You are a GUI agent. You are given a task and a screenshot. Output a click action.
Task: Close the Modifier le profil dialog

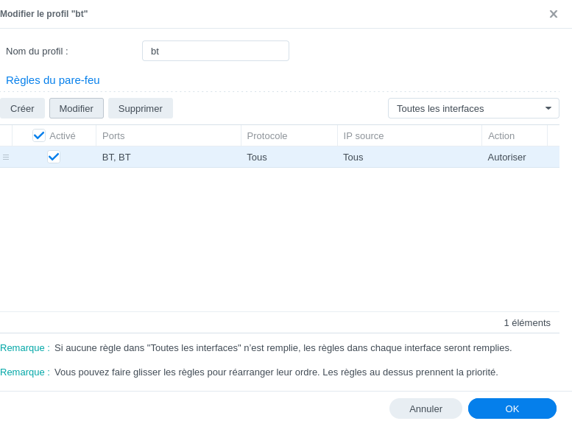554,14
